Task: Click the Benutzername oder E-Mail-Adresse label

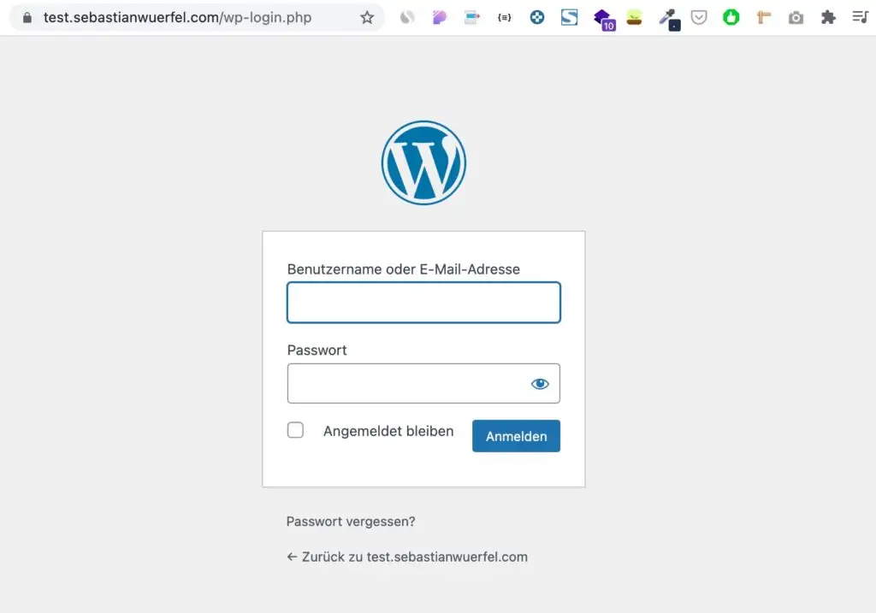Action: [x=404, y=269]
